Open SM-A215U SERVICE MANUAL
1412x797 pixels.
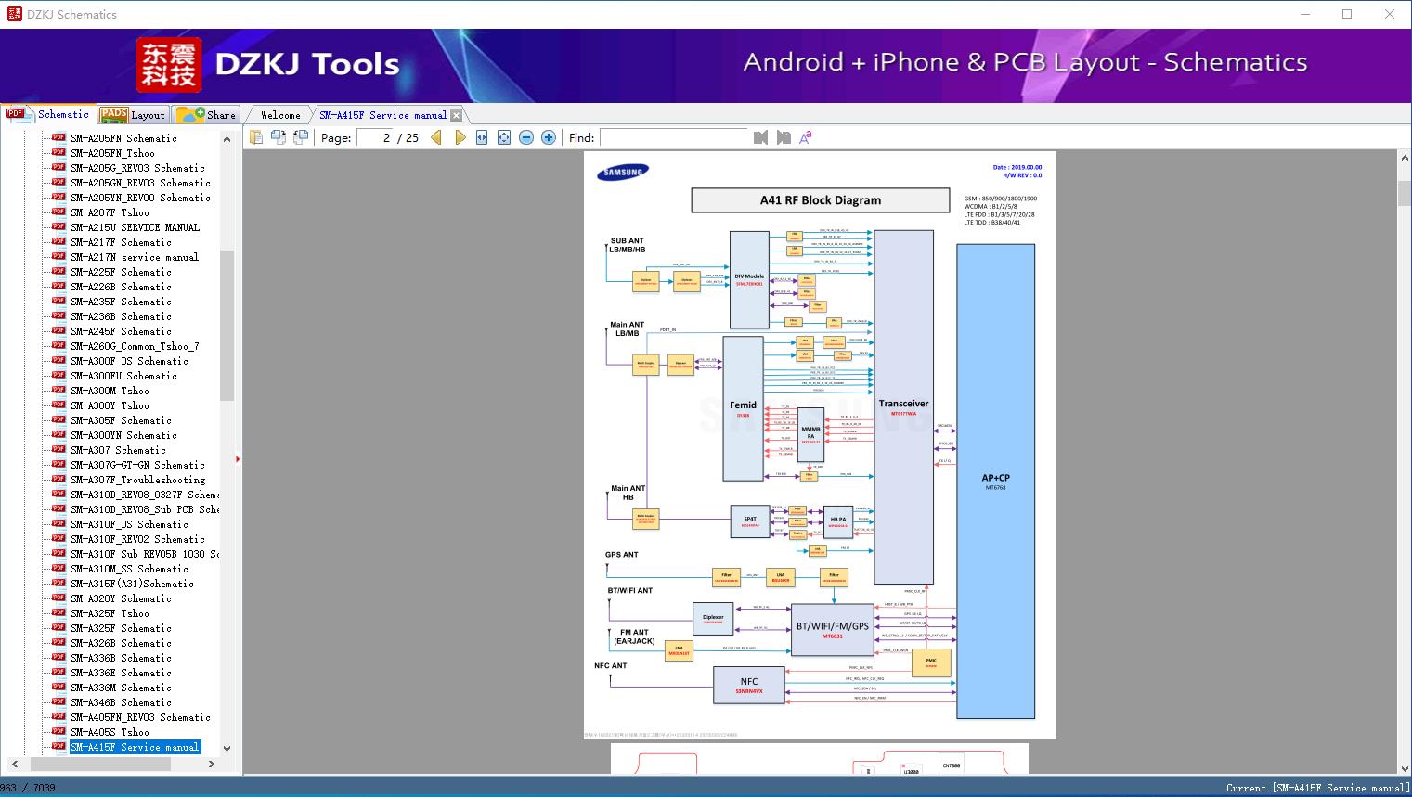click(x=135, y=227)
